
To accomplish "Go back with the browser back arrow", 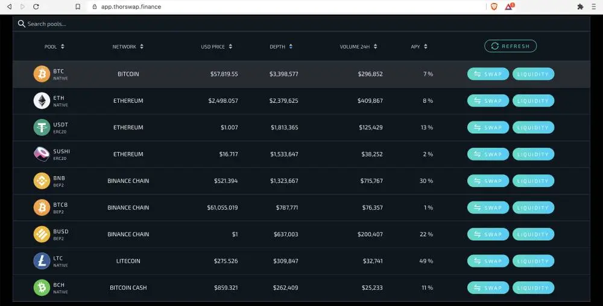I will coord(9,7).
